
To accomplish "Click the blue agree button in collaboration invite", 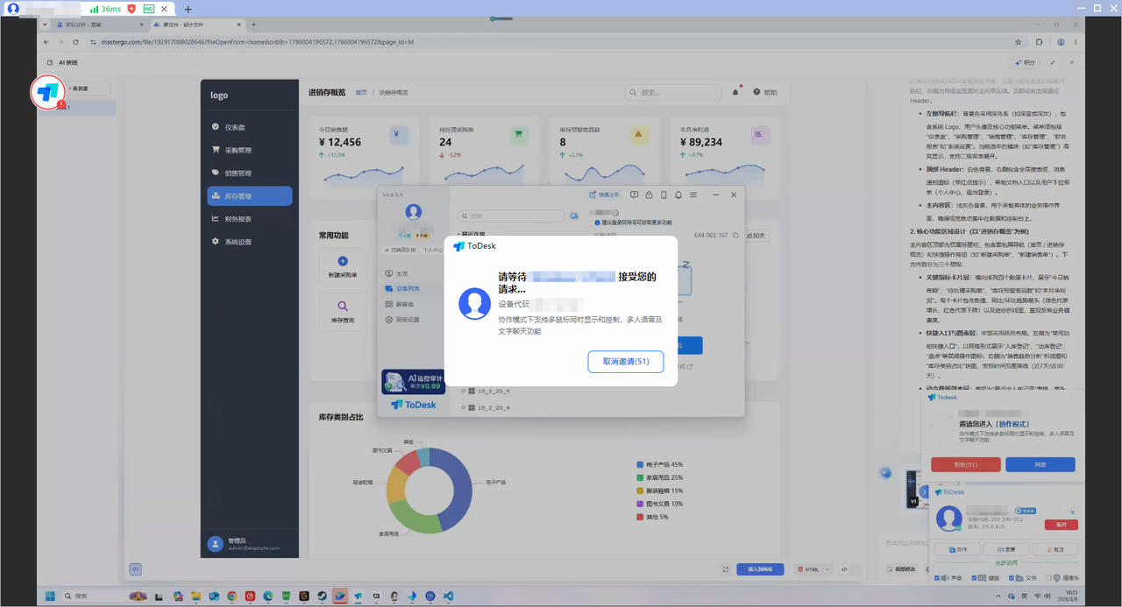I will (1040, 464).
